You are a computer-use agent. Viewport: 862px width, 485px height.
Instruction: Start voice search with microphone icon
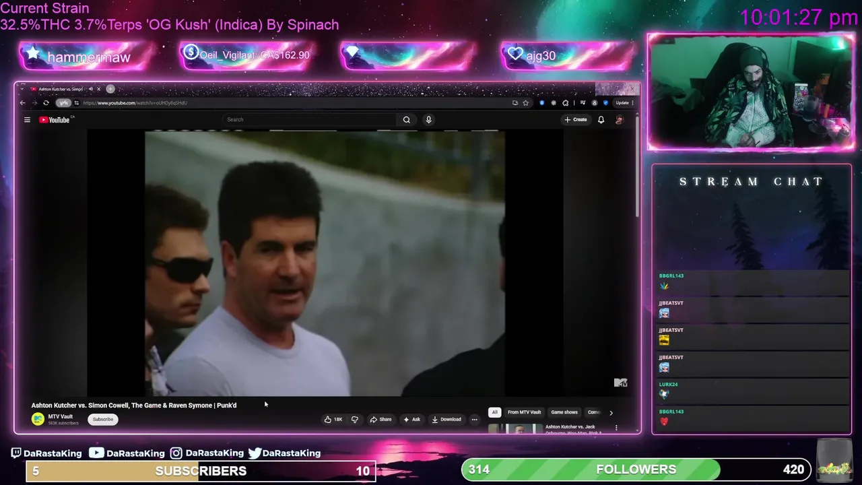(428, 120)
